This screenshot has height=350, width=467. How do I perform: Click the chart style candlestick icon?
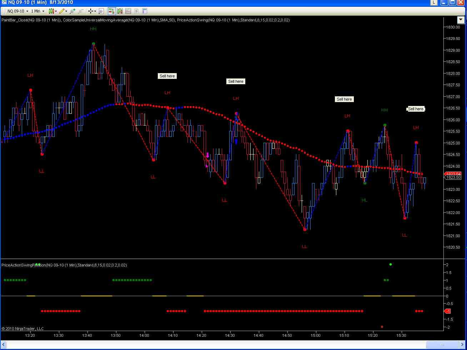pyautogui.click(x=51, y=11)
